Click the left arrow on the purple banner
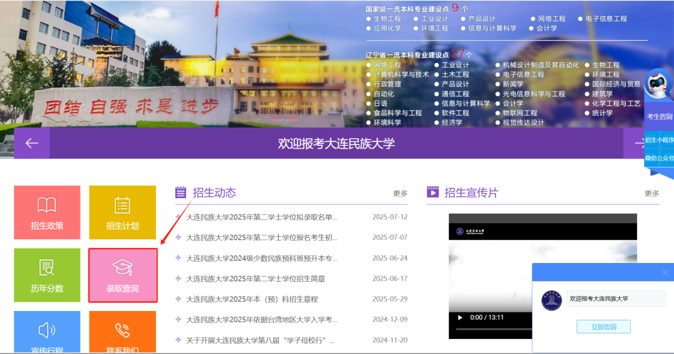 click(32, 143)
